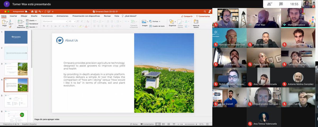Toggle Comentarios in the status bar
This screenshot has width=318, height=127.
pyautogui.click(x=147, y=124)
